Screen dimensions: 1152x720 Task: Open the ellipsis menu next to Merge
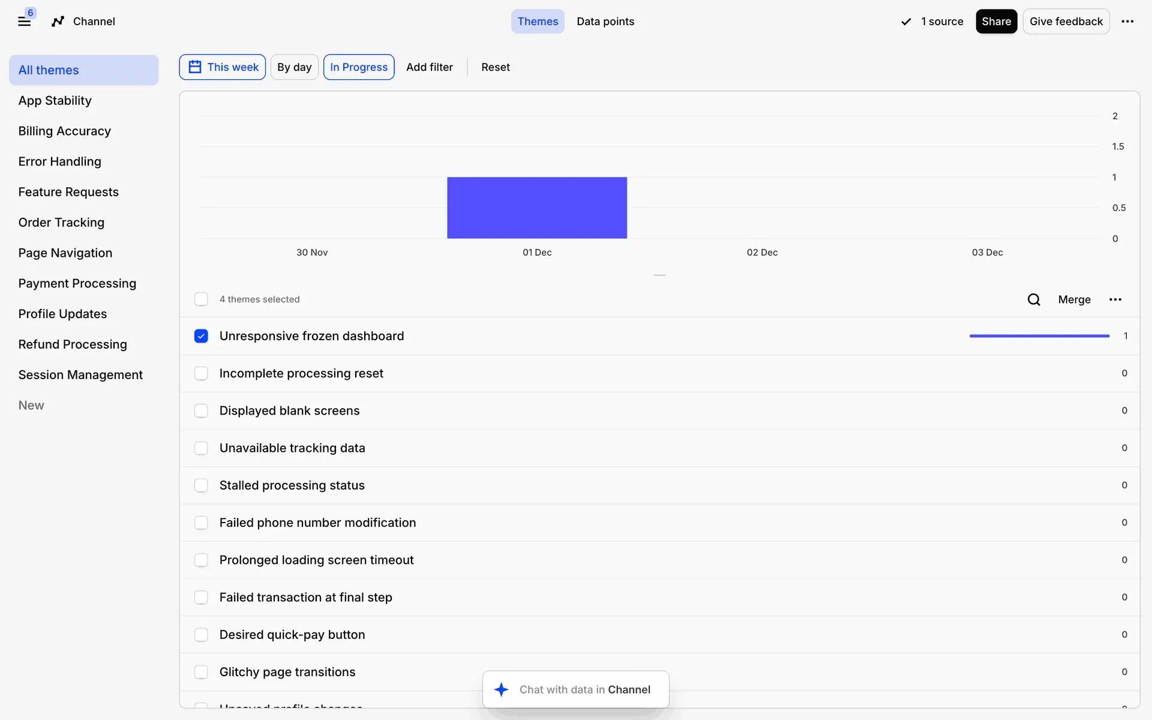1115,299
